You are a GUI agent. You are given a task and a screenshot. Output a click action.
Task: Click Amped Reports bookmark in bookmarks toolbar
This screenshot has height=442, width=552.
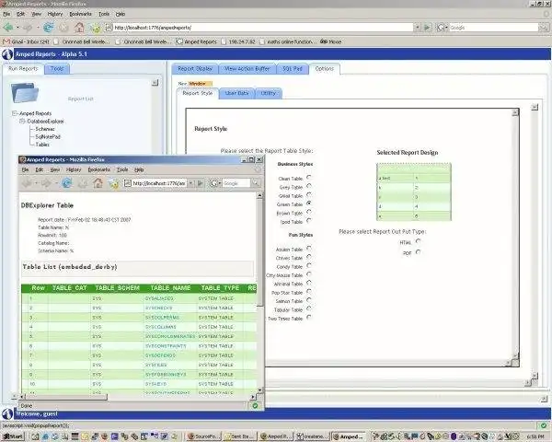coord(197,41)
